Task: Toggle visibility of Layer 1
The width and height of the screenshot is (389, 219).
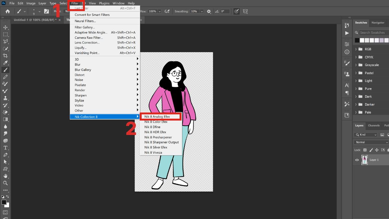Action: click(x=357, y=160)
